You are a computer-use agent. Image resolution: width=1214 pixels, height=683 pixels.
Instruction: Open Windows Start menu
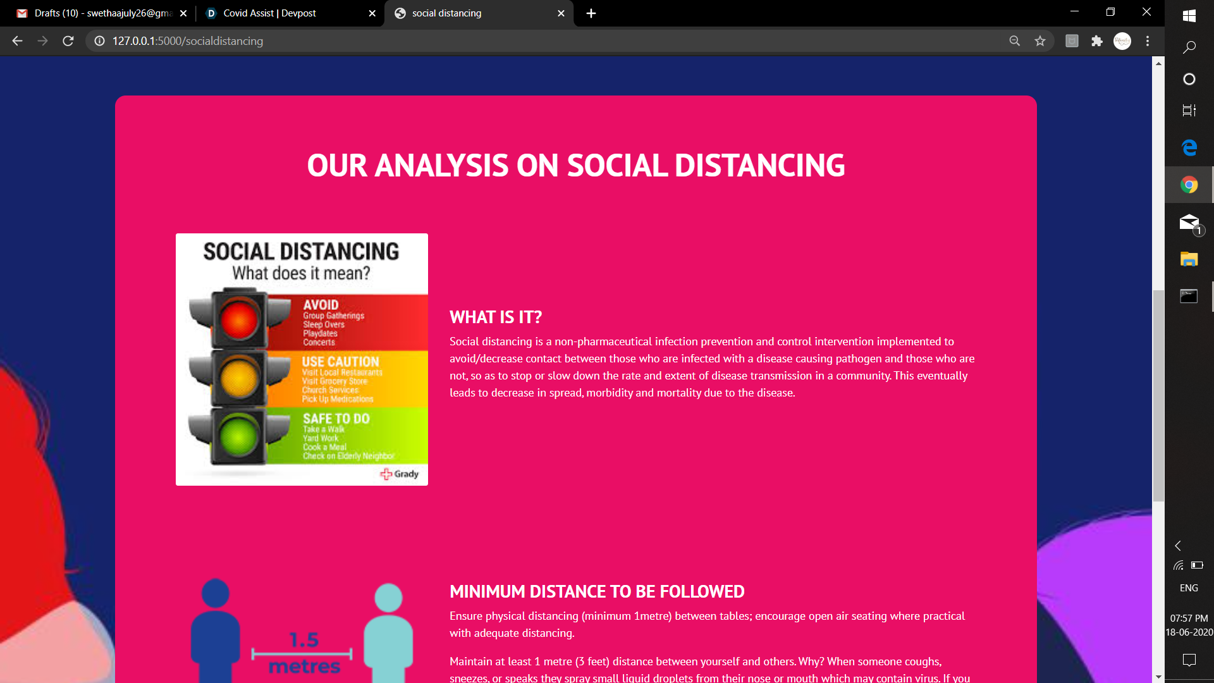click(x=1189, y=16)
